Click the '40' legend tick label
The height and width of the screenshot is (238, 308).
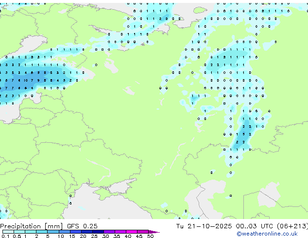[x=128, y=236]
